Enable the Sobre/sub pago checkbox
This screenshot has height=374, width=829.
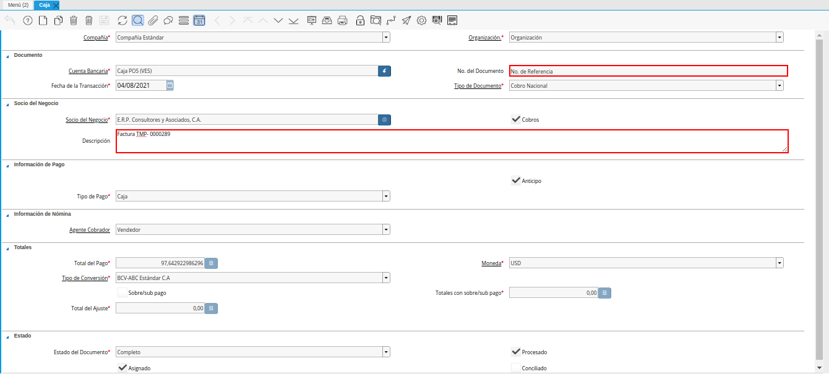tap(122, 292)
